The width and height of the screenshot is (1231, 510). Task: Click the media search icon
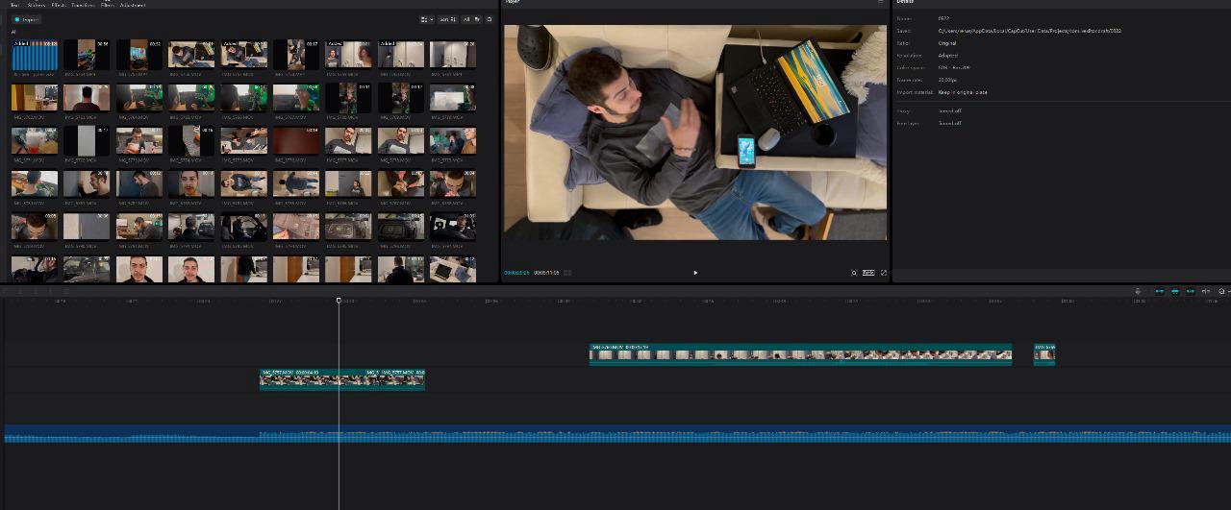(x=489, y=19)
